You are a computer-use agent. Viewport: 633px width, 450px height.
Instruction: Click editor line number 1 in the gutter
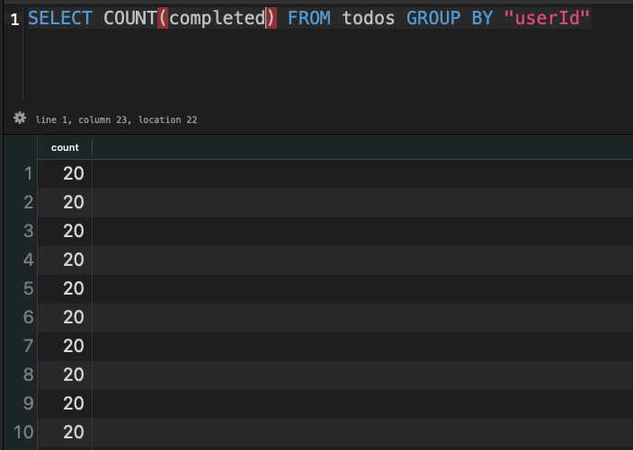14,19
